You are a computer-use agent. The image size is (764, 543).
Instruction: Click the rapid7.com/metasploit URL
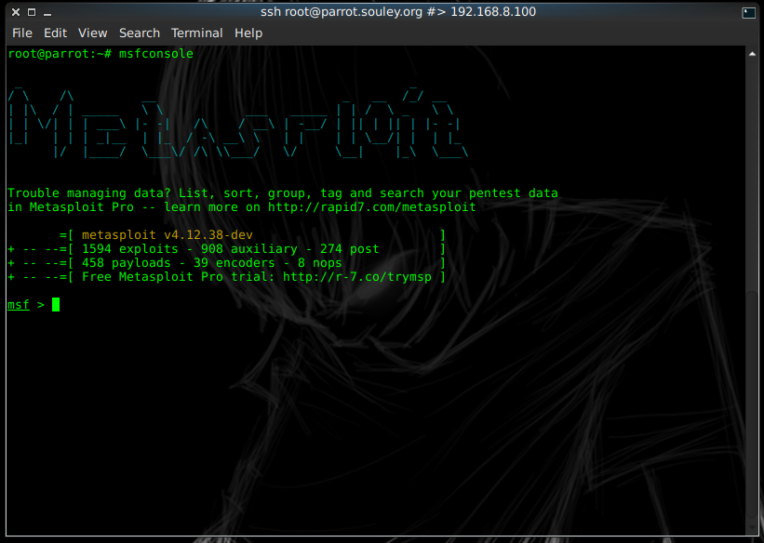372,207
